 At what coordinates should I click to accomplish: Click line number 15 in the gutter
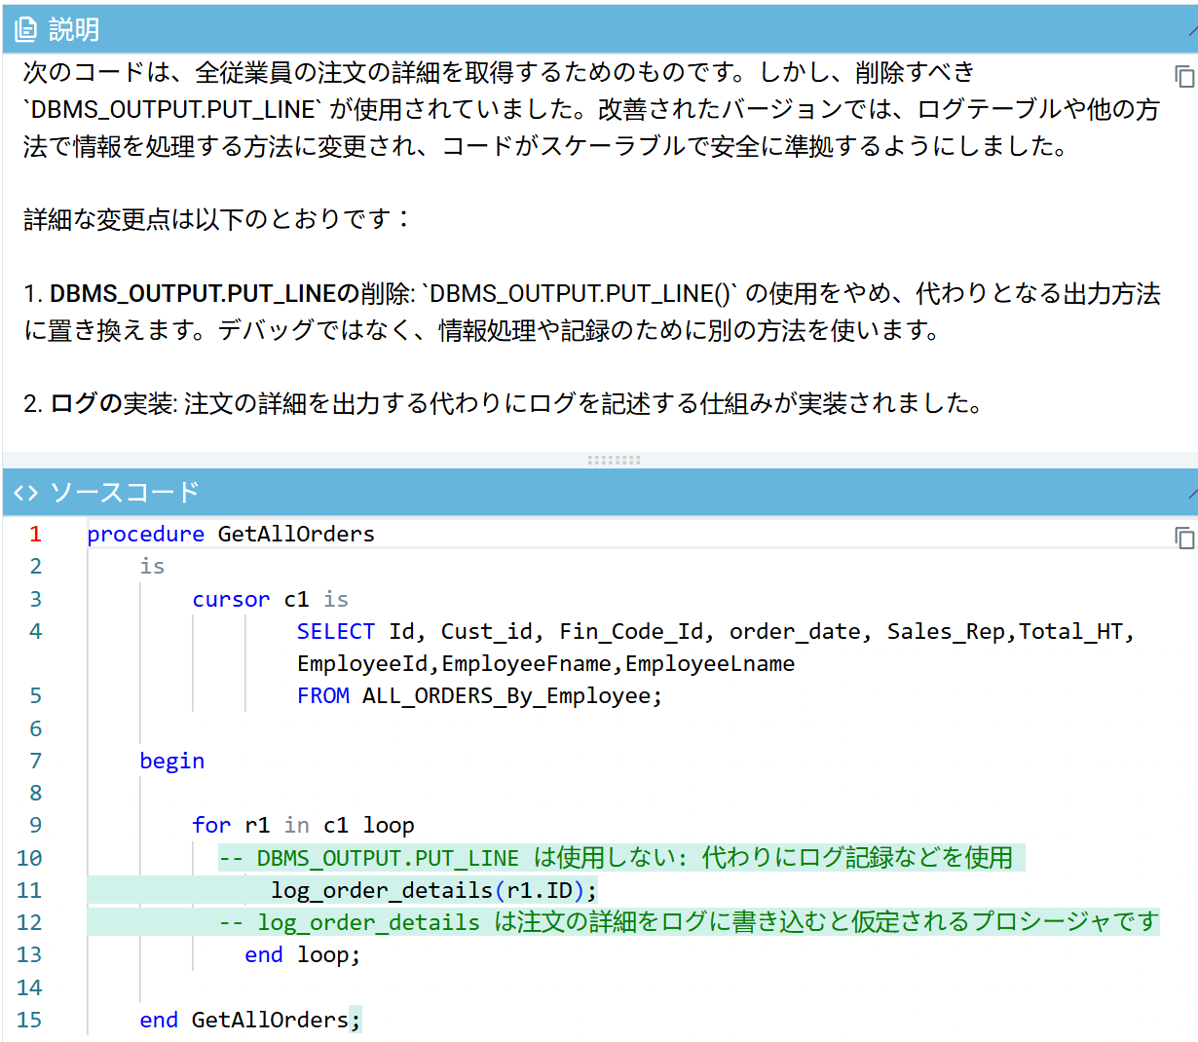[29, 1020]
